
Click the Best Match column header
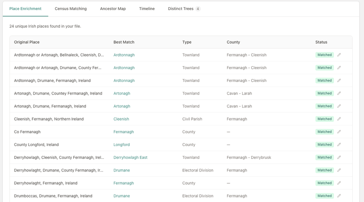[x=124, y=42]
